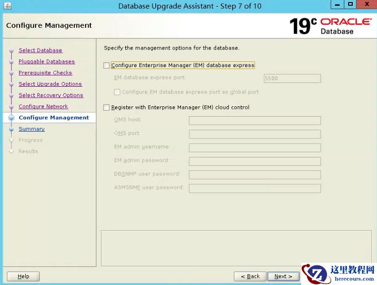
Task: Click the Configure Management step marker icon
Action: click(x=11, y=118)
